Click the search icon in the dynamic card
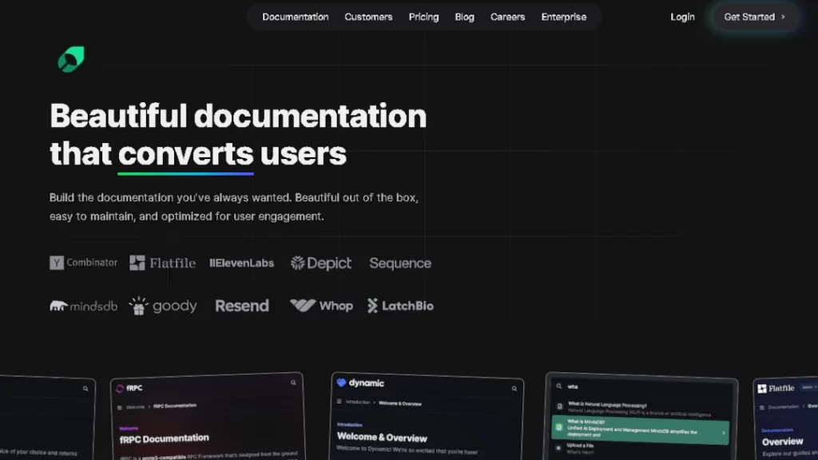This screenshot has height=460, width=818. tap(514, 389)
